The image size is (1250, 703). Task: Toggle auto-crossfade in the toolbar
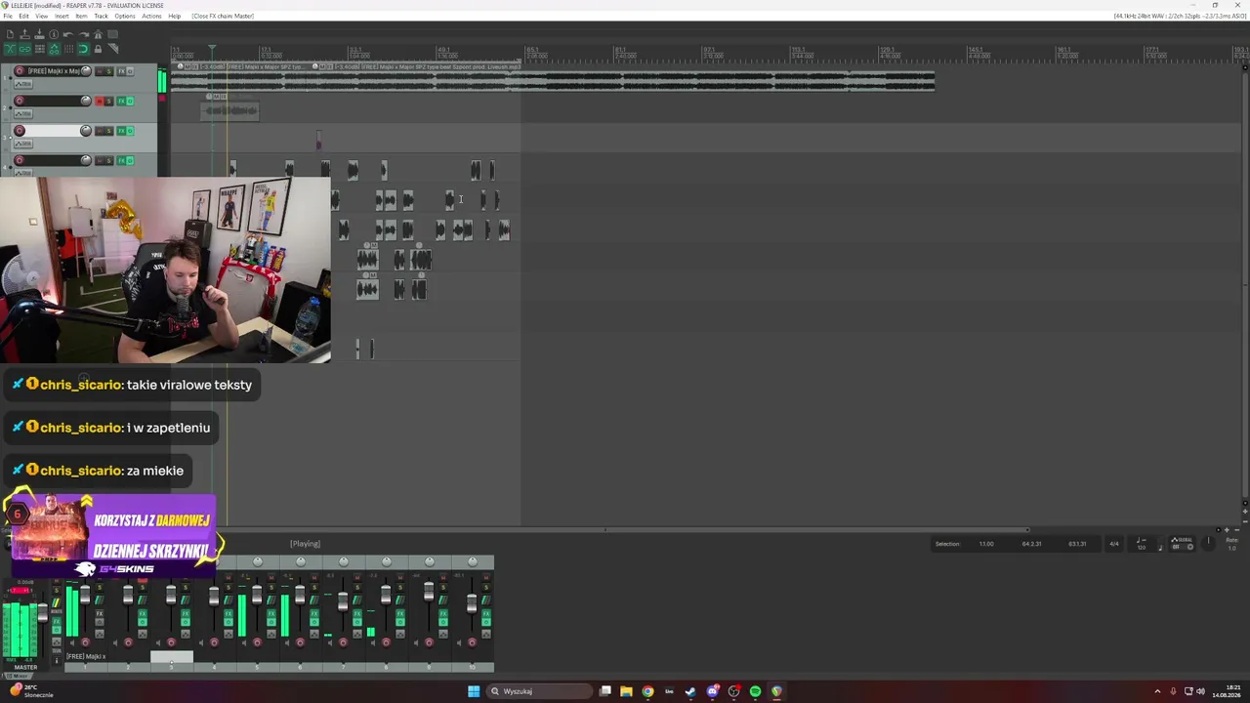(10, 49)
